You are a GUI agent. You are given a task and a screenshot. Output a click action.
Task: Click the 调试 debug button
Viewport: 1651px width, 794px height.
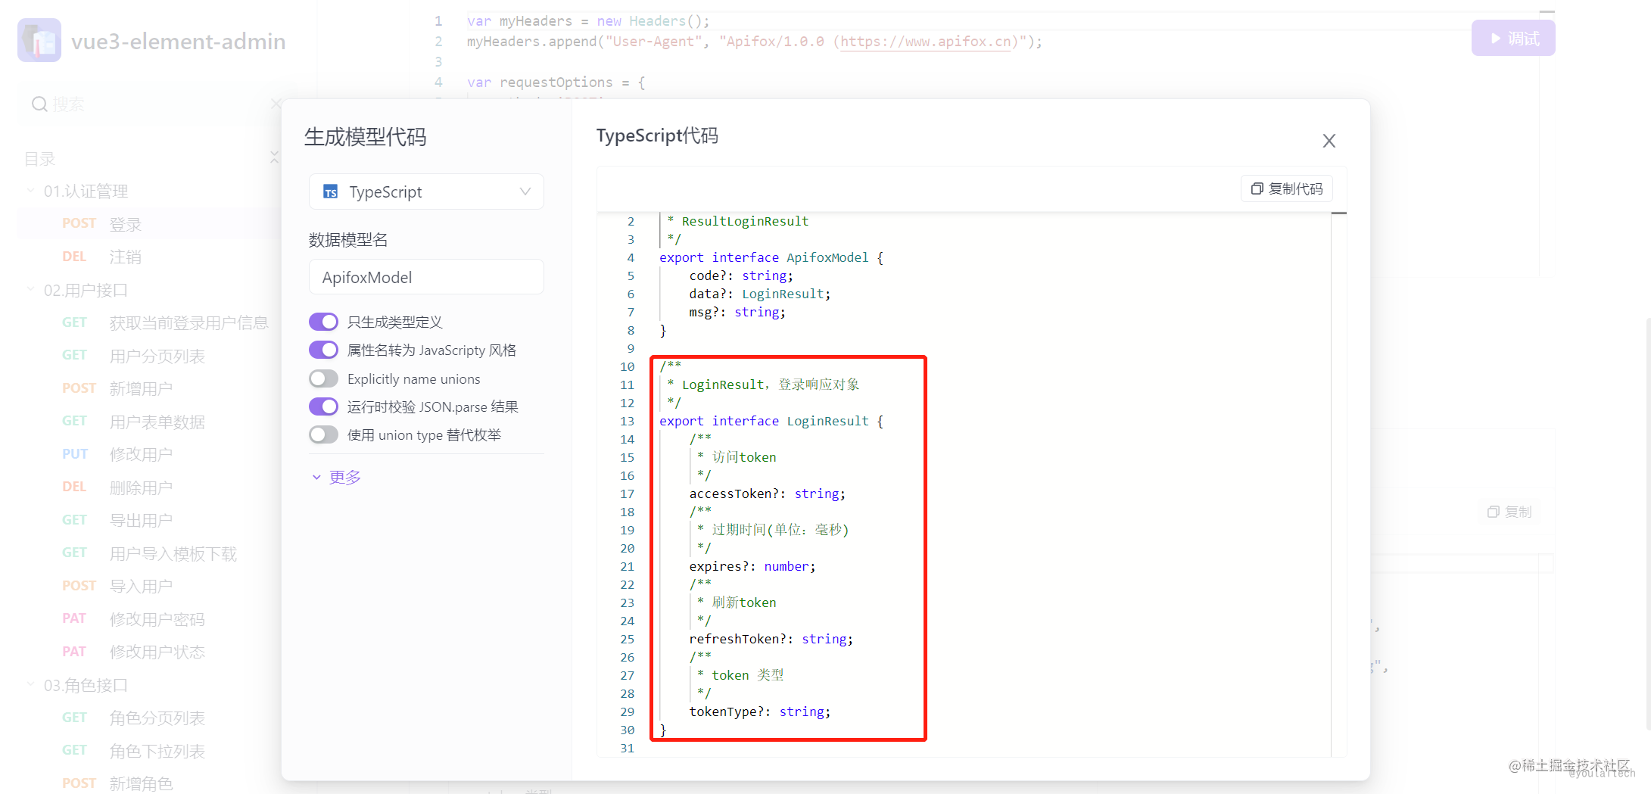click(x=1513, y=38)
